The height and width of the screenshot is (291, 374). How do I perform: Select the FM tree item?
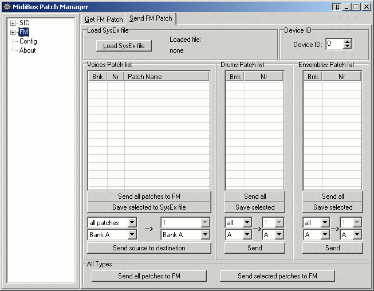23,32
